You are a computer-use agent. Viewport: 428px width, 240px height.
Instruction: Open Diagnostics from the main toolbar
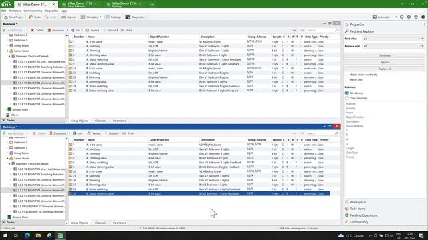coord(135,17)
